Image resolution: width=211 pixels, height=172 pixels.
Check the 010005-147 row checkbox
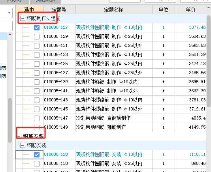coord(37,118)
